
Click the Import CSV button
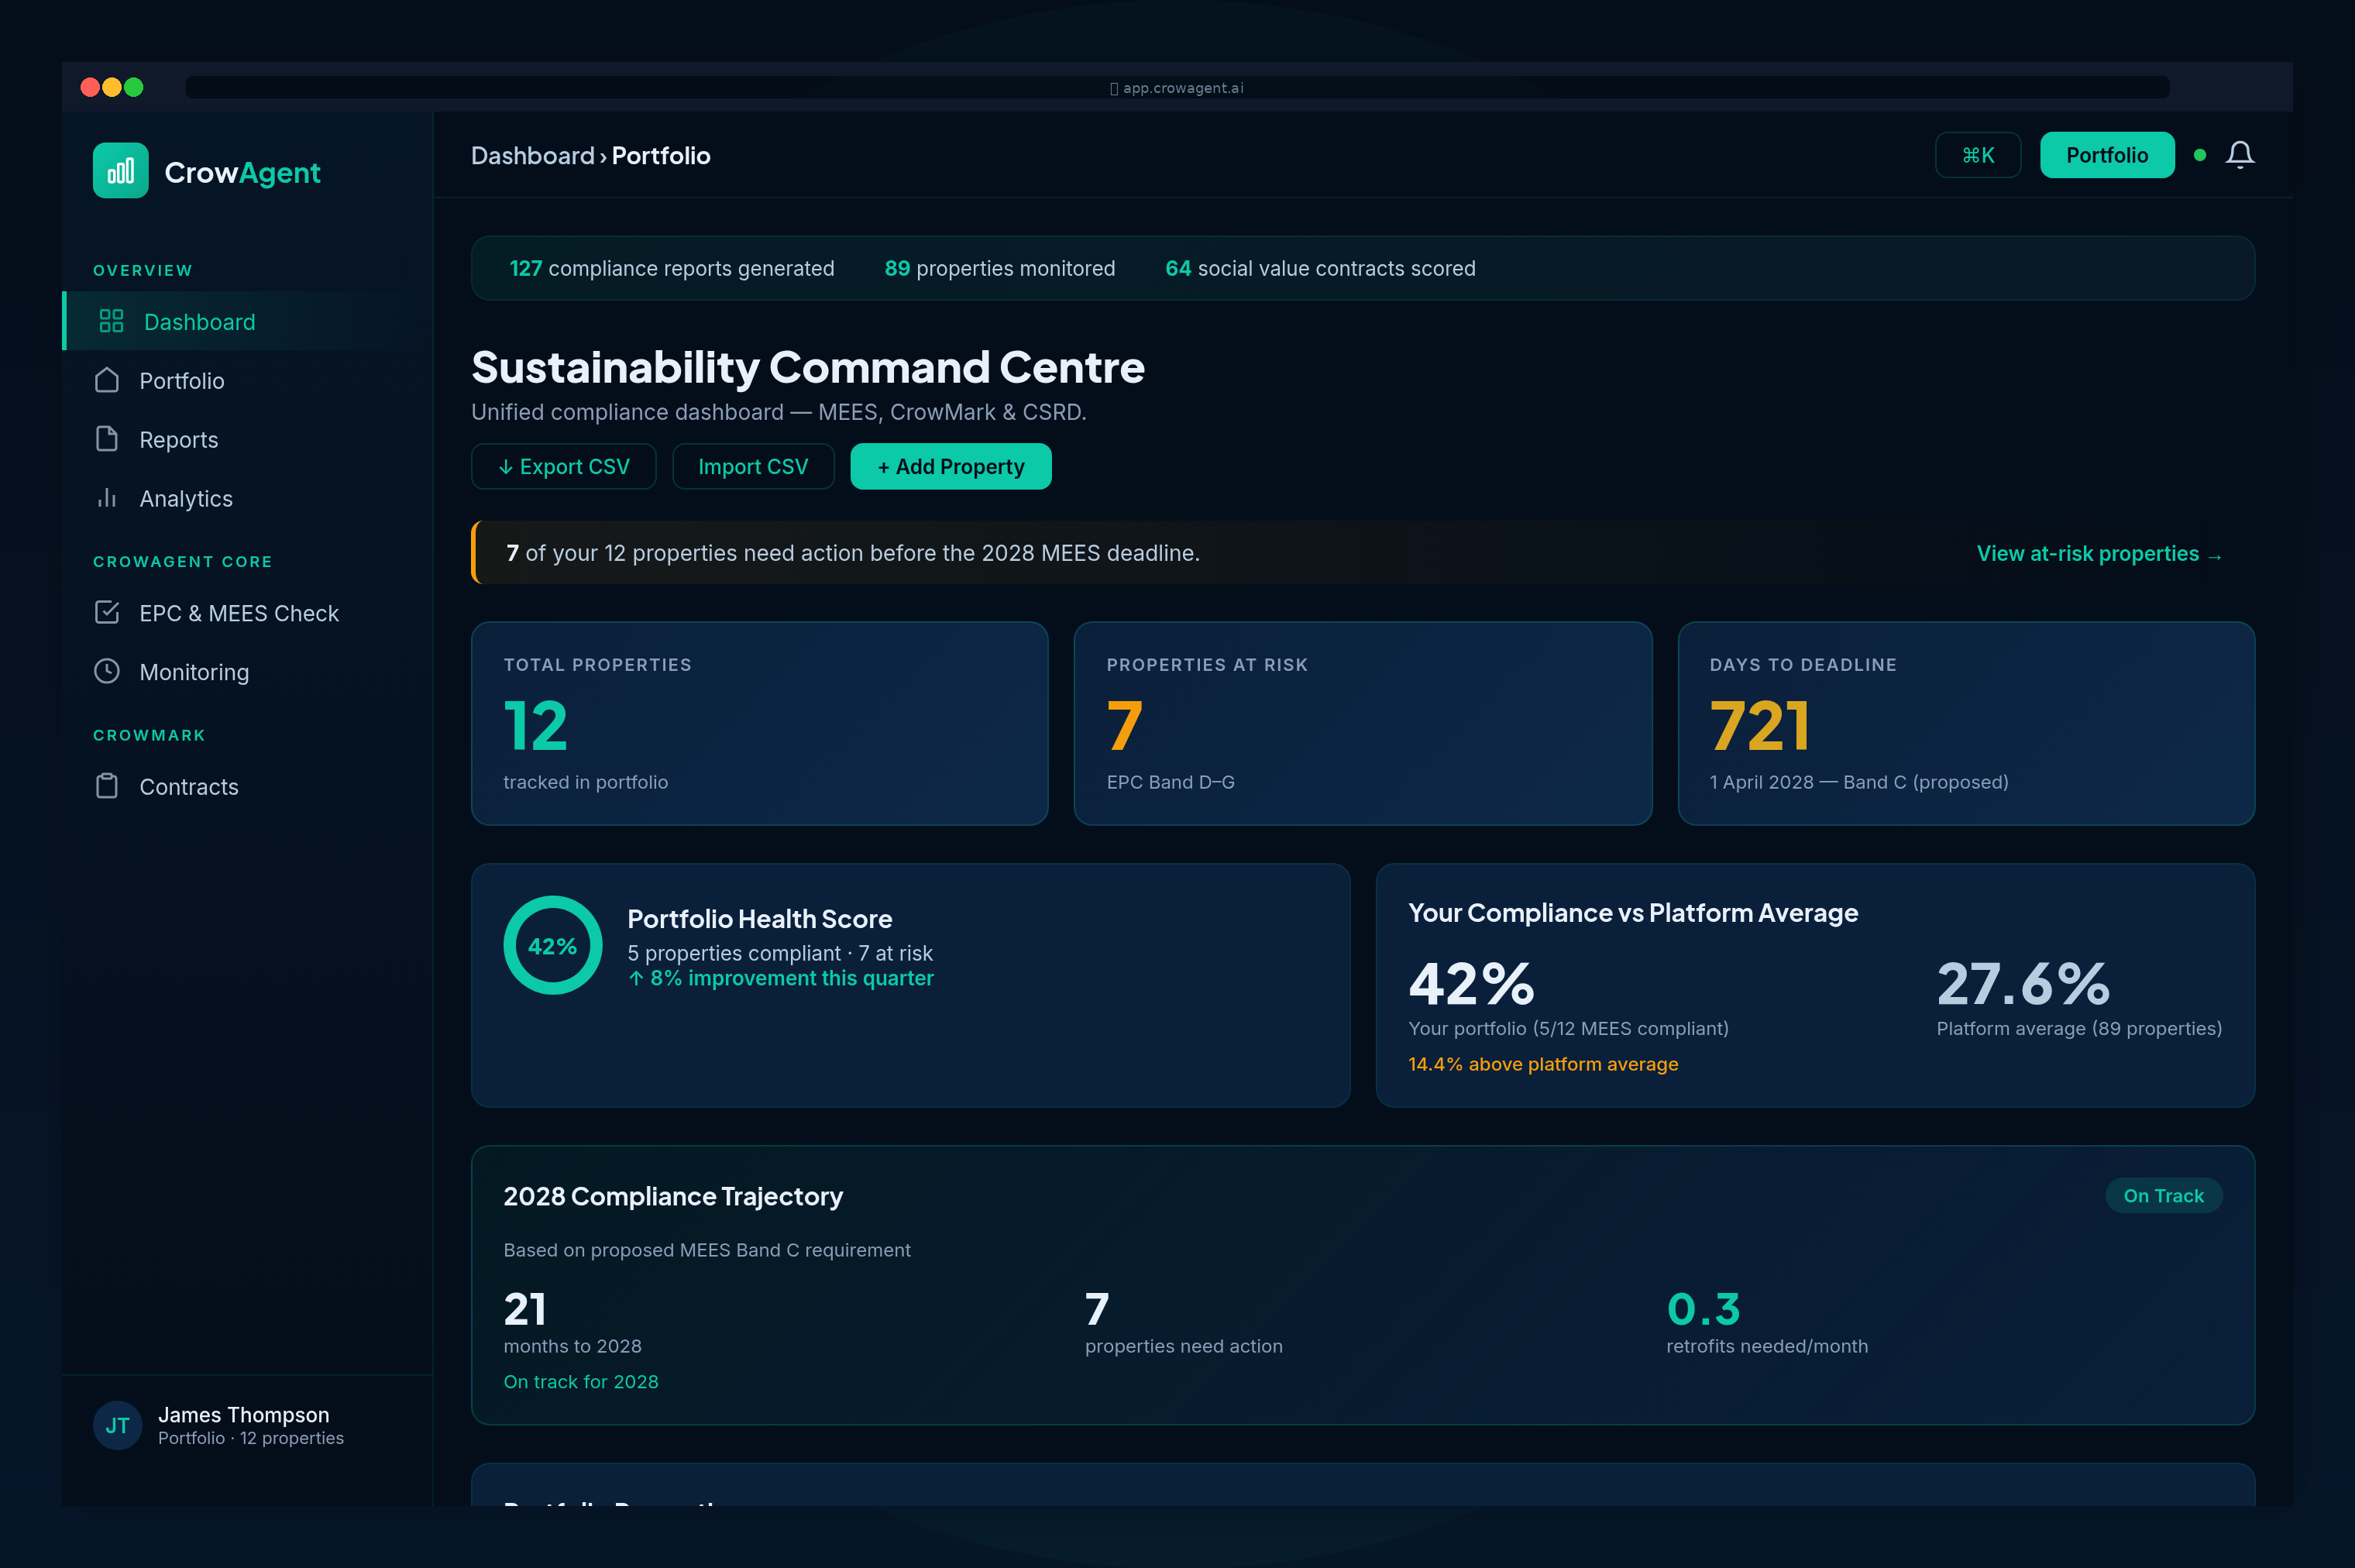tap(753, 466)
